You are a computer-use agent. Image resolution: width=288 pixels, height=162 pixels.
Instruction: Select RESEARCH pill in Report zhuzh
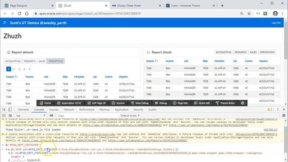[x=240, y=52]
